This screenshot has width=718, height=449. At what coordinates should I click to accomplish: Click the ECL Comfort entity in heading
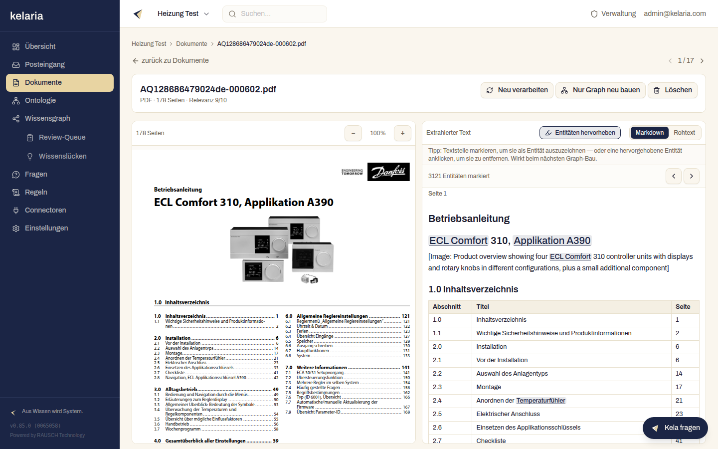(458, 240)
